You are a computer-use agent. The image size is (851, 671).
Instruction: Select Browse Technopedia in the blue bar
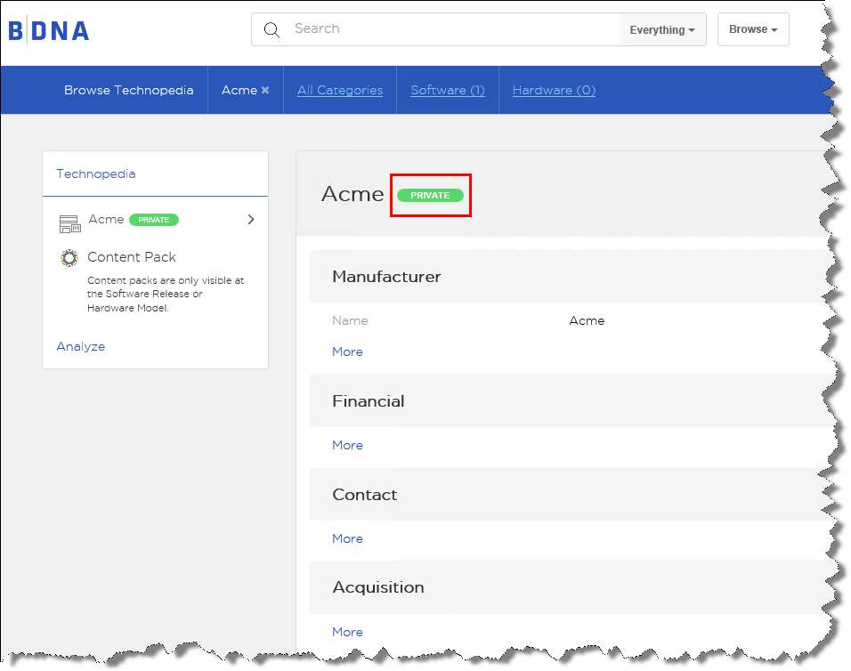(x=128, y=90)
